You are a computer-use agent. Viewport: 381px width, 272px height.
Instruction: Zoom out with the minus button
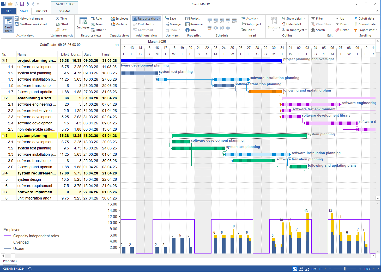pyautogui.click(x=330, y=269)
